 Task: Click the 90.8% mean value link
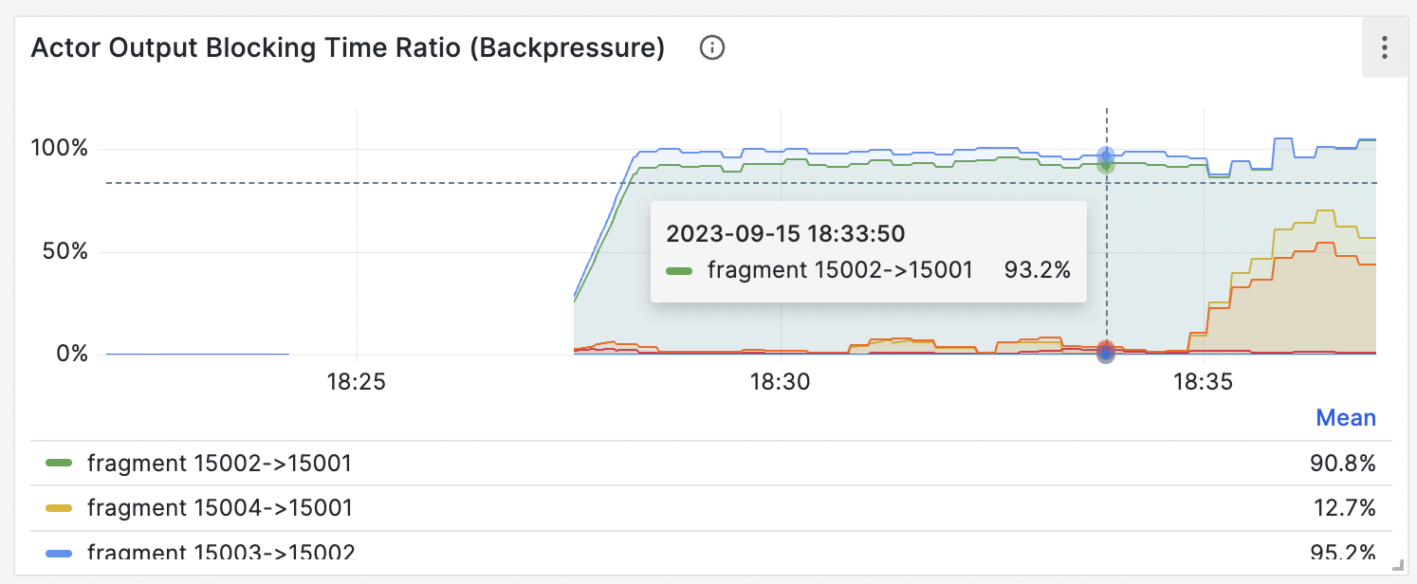pos(1345,464)
